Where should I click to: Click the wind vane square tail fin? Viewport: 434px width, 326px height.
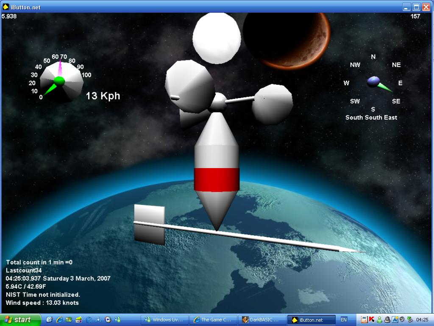click(150, 225)
